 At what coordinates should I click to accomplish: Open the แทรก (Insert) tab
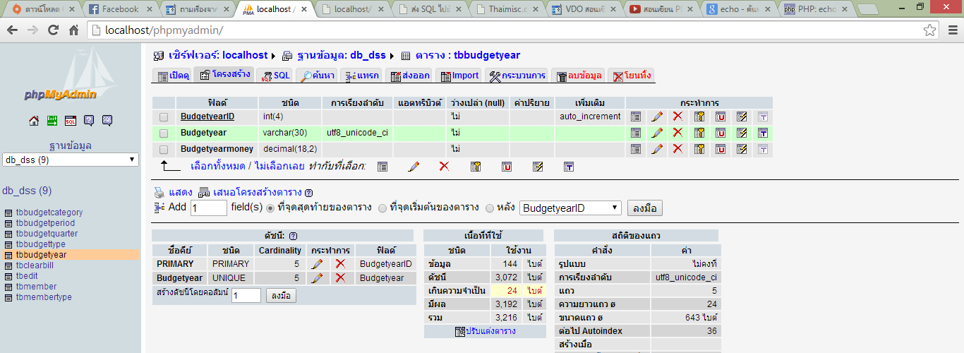tap(361, 75)
